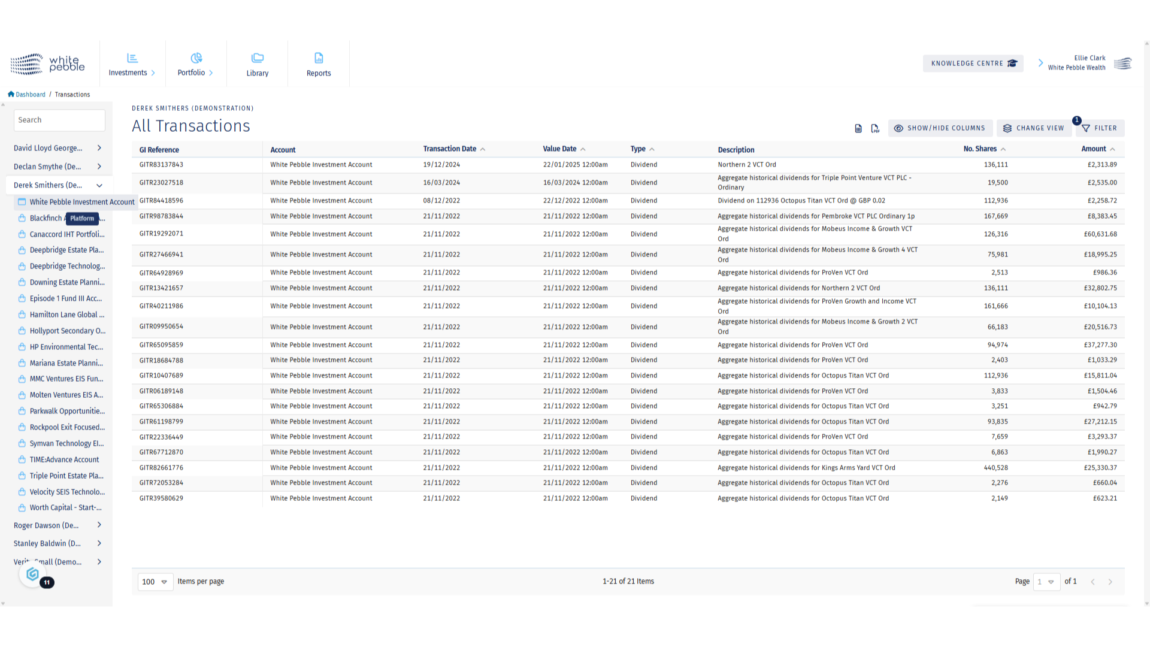Sort by Transaction Date column
This screenshot has width=1150, height=647.
coord(450,149)
